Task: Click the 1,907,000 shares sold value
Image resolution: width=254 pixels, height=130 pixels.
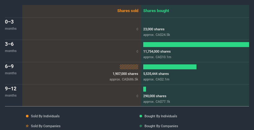Action: pyautogui.click(x=125, y=74)
